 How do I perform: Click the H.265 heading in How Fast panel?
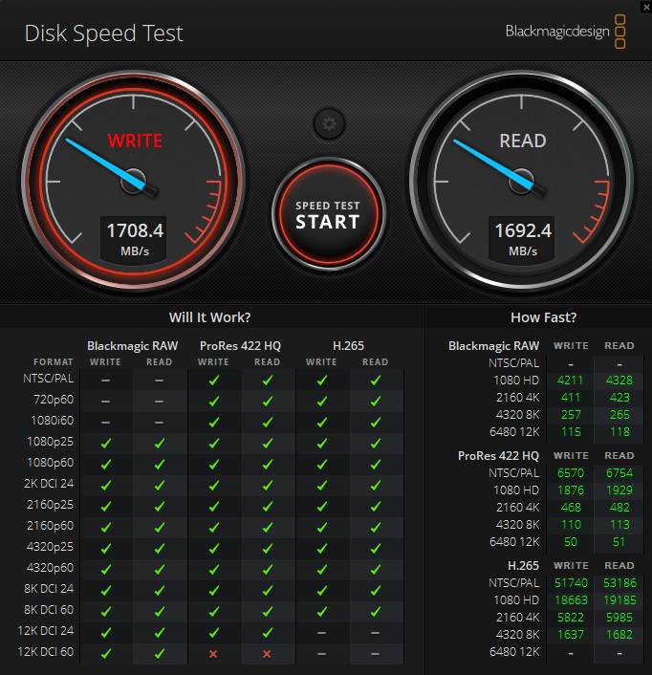tap(523, 566)
